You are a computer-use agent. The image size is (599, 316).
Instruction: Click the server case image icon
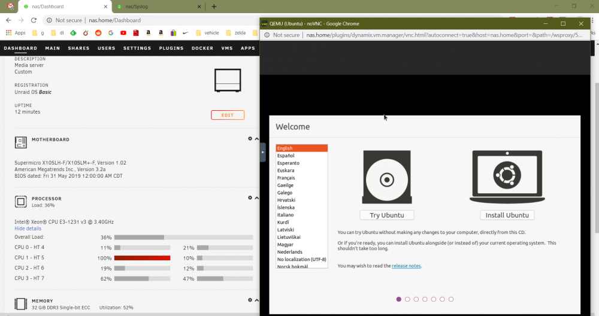coord(228,80)
